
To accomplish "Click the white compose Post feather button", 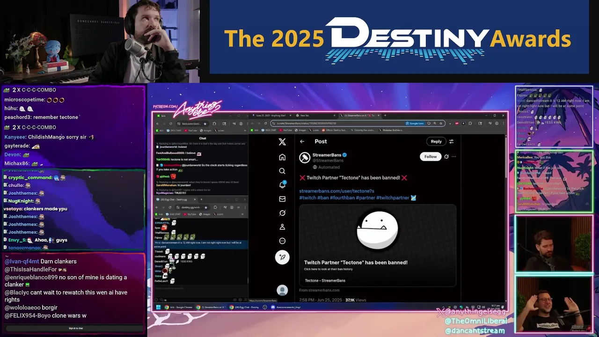I will click(x=282, y=257).
